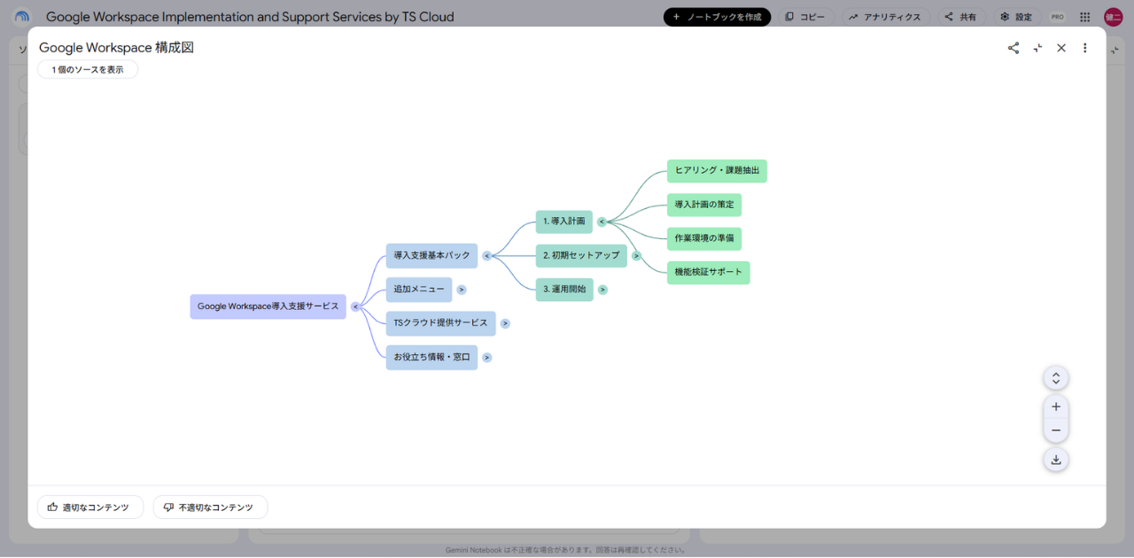Select the 作業環境の準備 node
The height and width of the screenshot is (558, 1134).
click(x=704, y=239)
